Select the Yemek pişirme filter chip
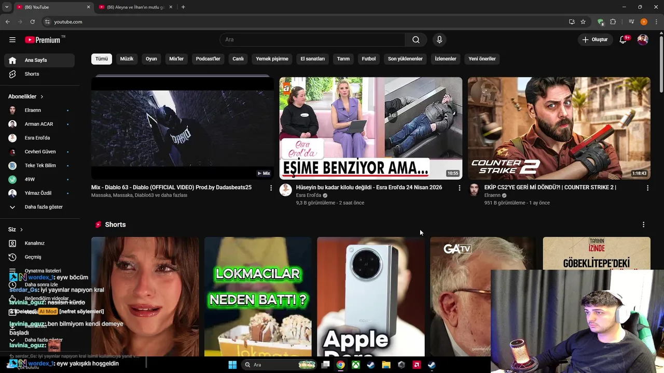 272,59
